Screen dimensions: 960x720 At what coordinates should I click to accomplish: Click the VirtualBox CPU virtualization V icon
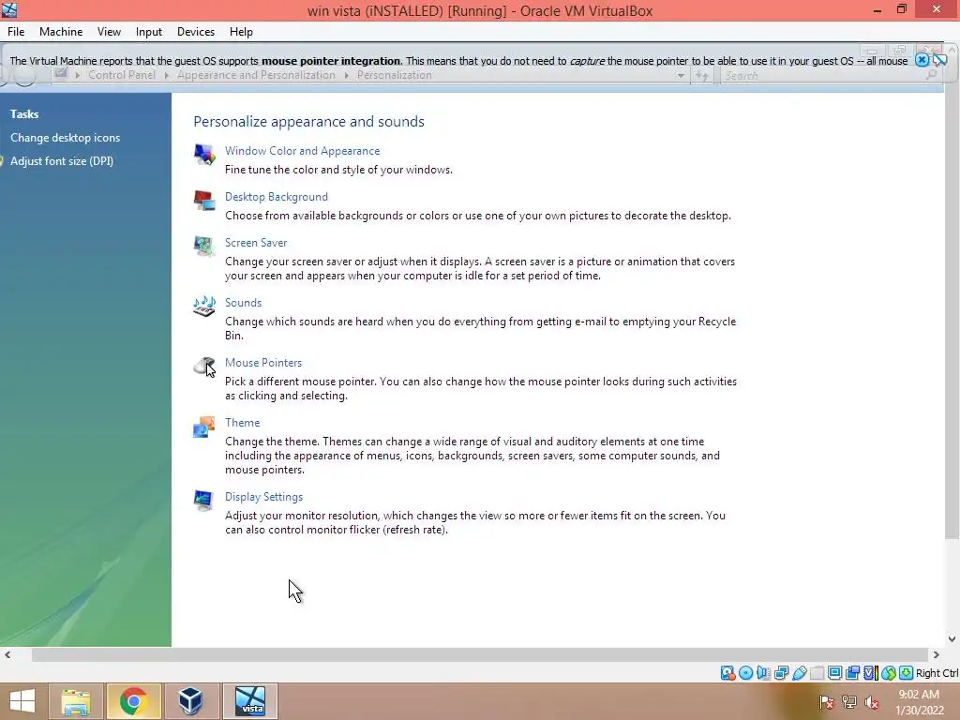(871, 673)
